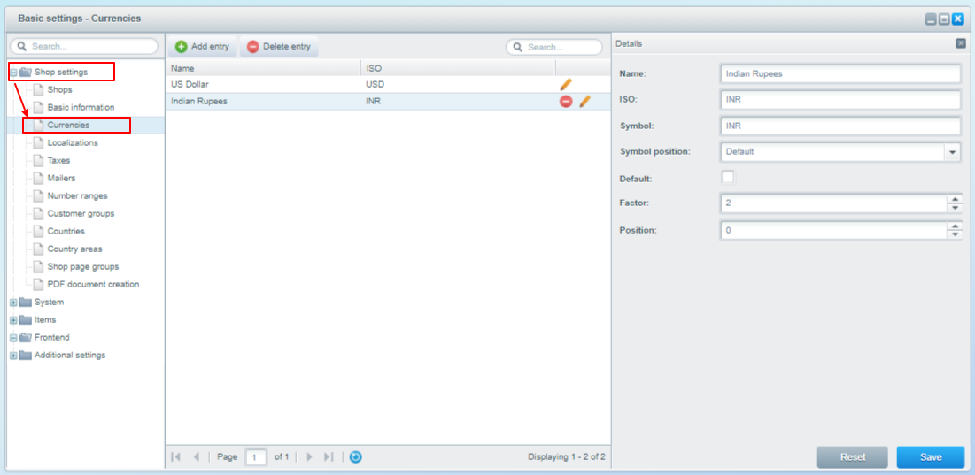
Task: Focus the Name input field
Action: coord(840,73)
